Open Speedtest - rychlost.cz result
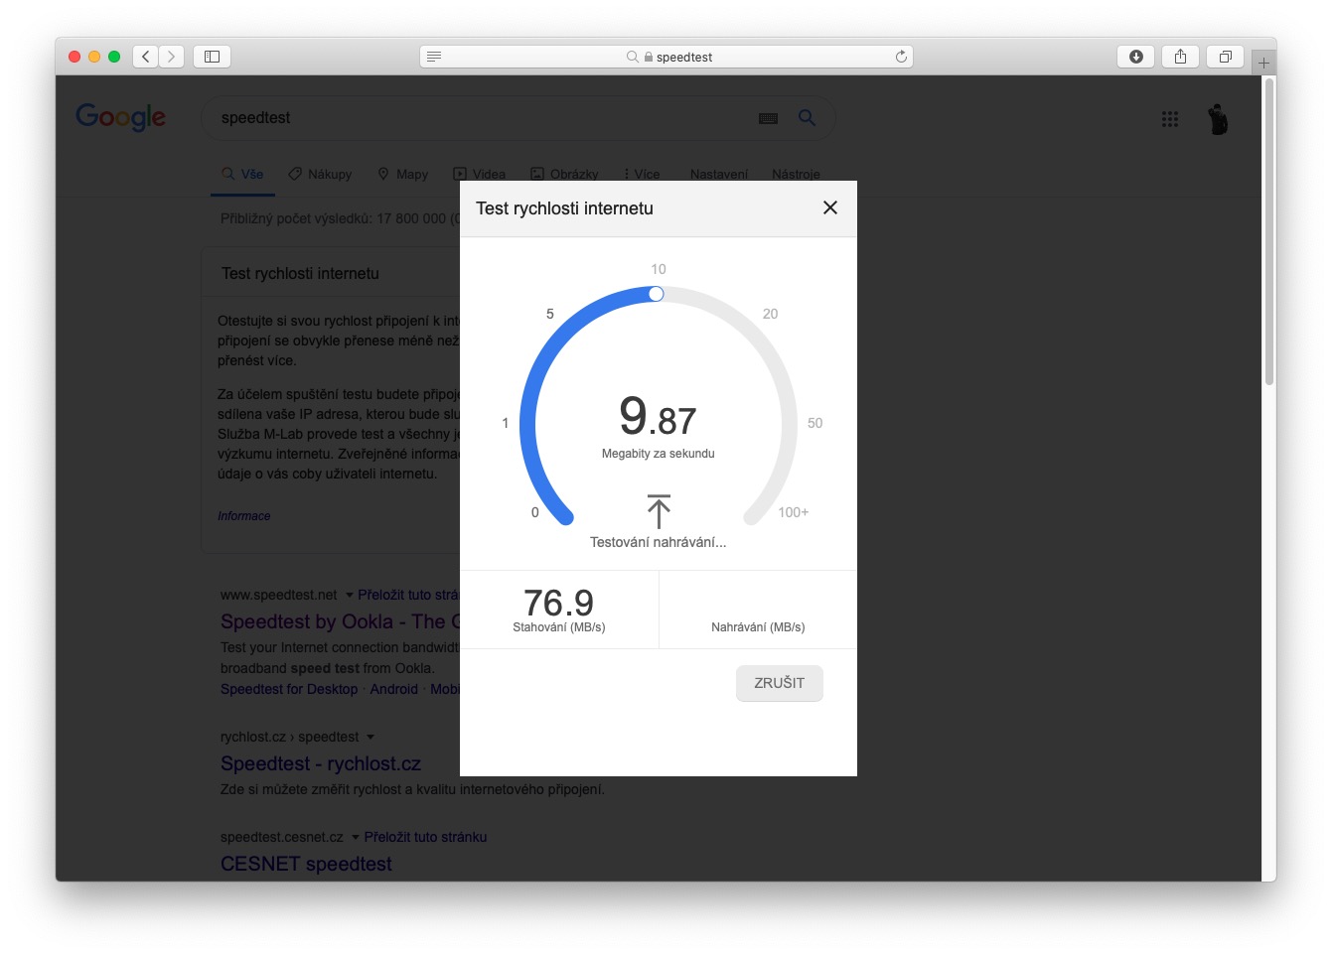This screenshot has width=1332, height=955. tap(321, 763)
